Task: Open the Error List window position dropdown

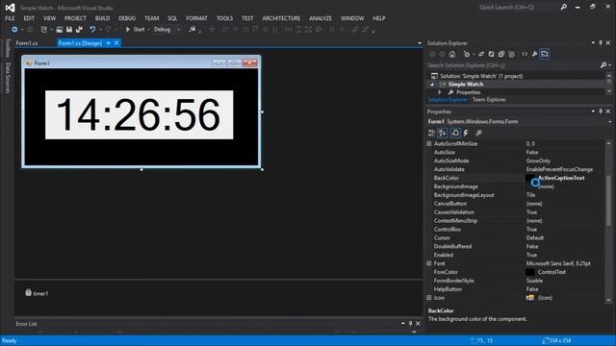Action: click(403, 324)
